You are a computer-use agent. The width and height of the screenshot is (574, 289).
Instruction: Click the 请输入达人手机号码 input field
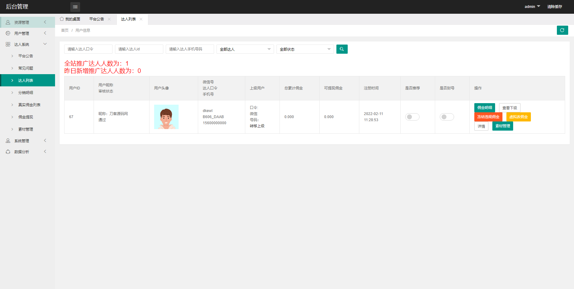pyautogui.click(x=190, y=49)
